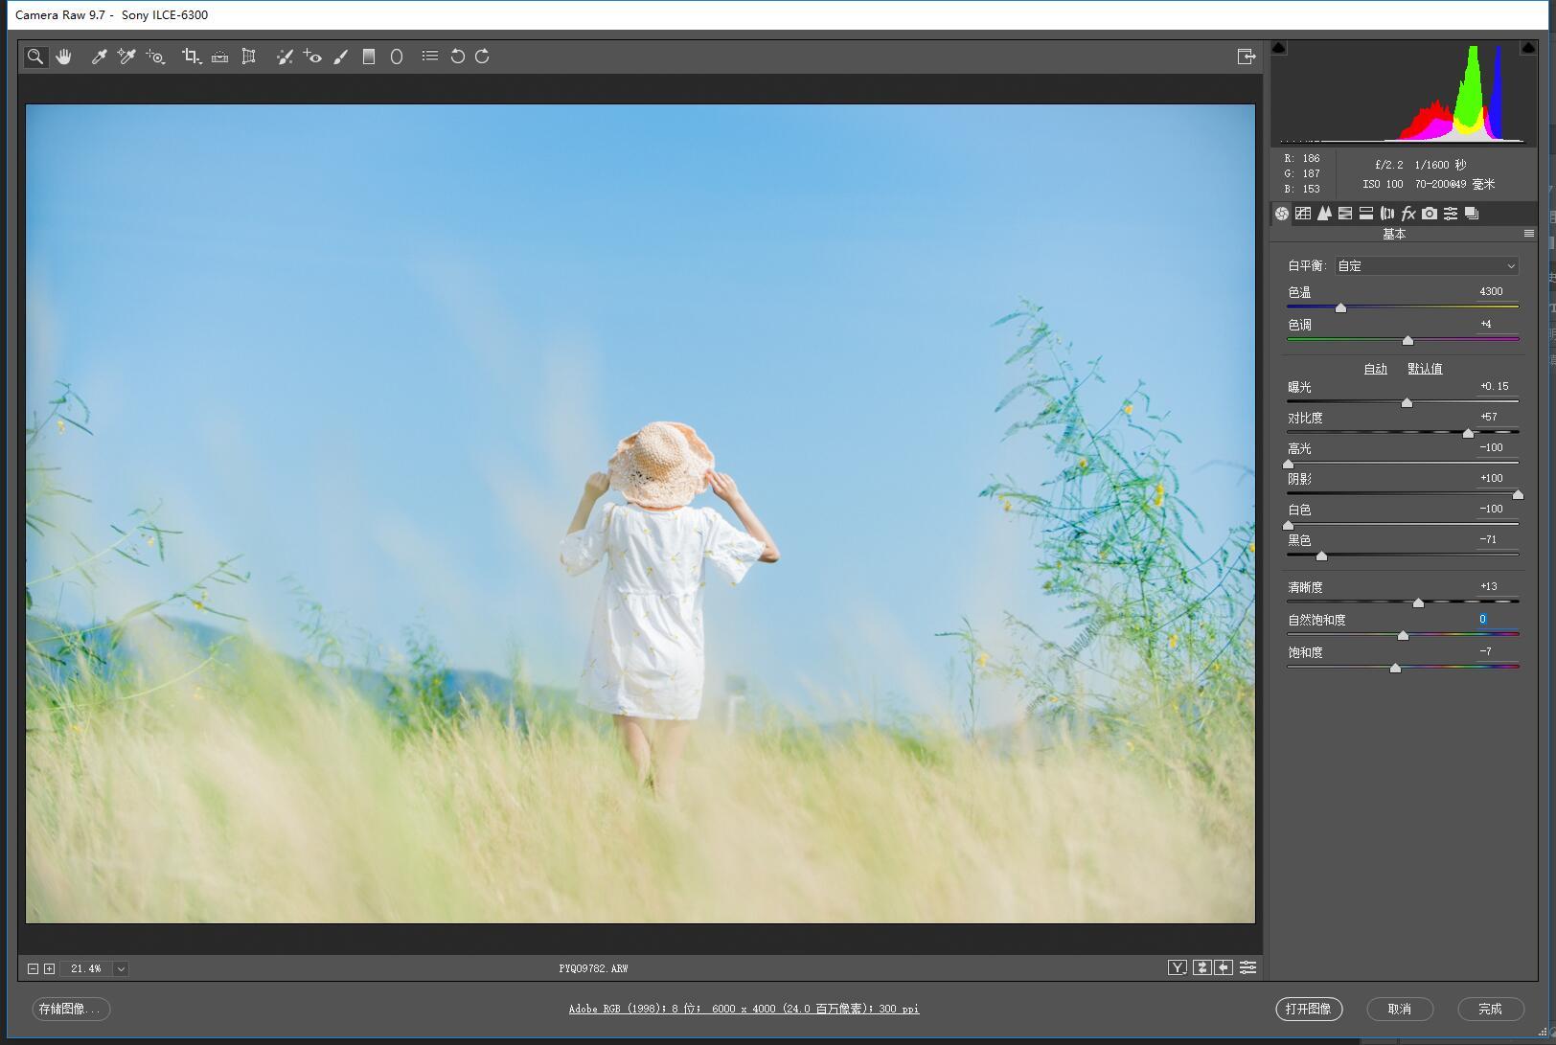Open the Lens Corrections panel tab
This screenshot has height=1045, width=1556.
[1387, 214]
